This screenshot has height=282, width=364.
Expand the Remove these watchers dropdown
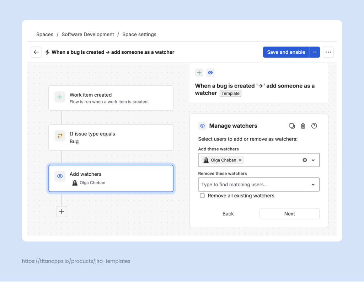pyautogui.click(x=313, y=185)
